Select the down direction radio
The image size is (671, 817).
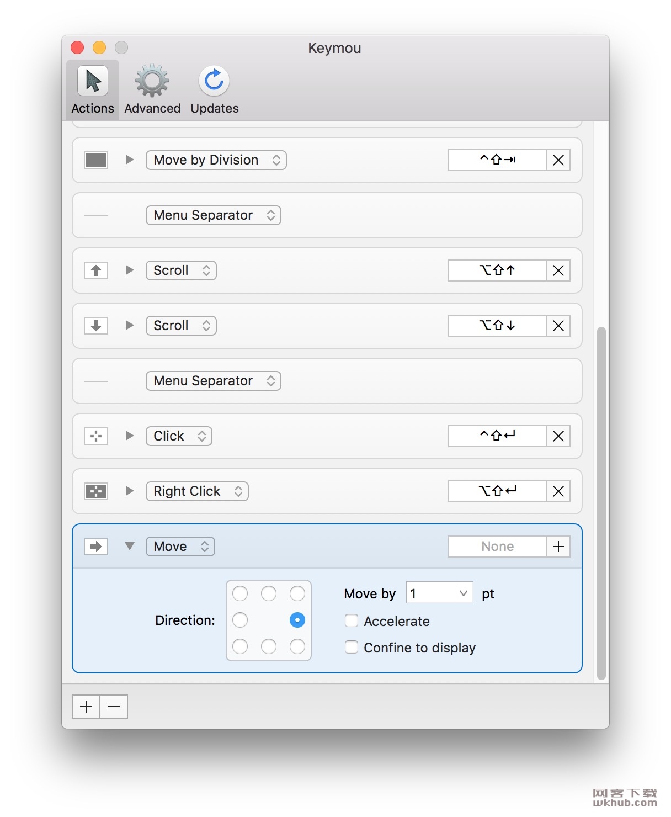click(x=269, y=646)
